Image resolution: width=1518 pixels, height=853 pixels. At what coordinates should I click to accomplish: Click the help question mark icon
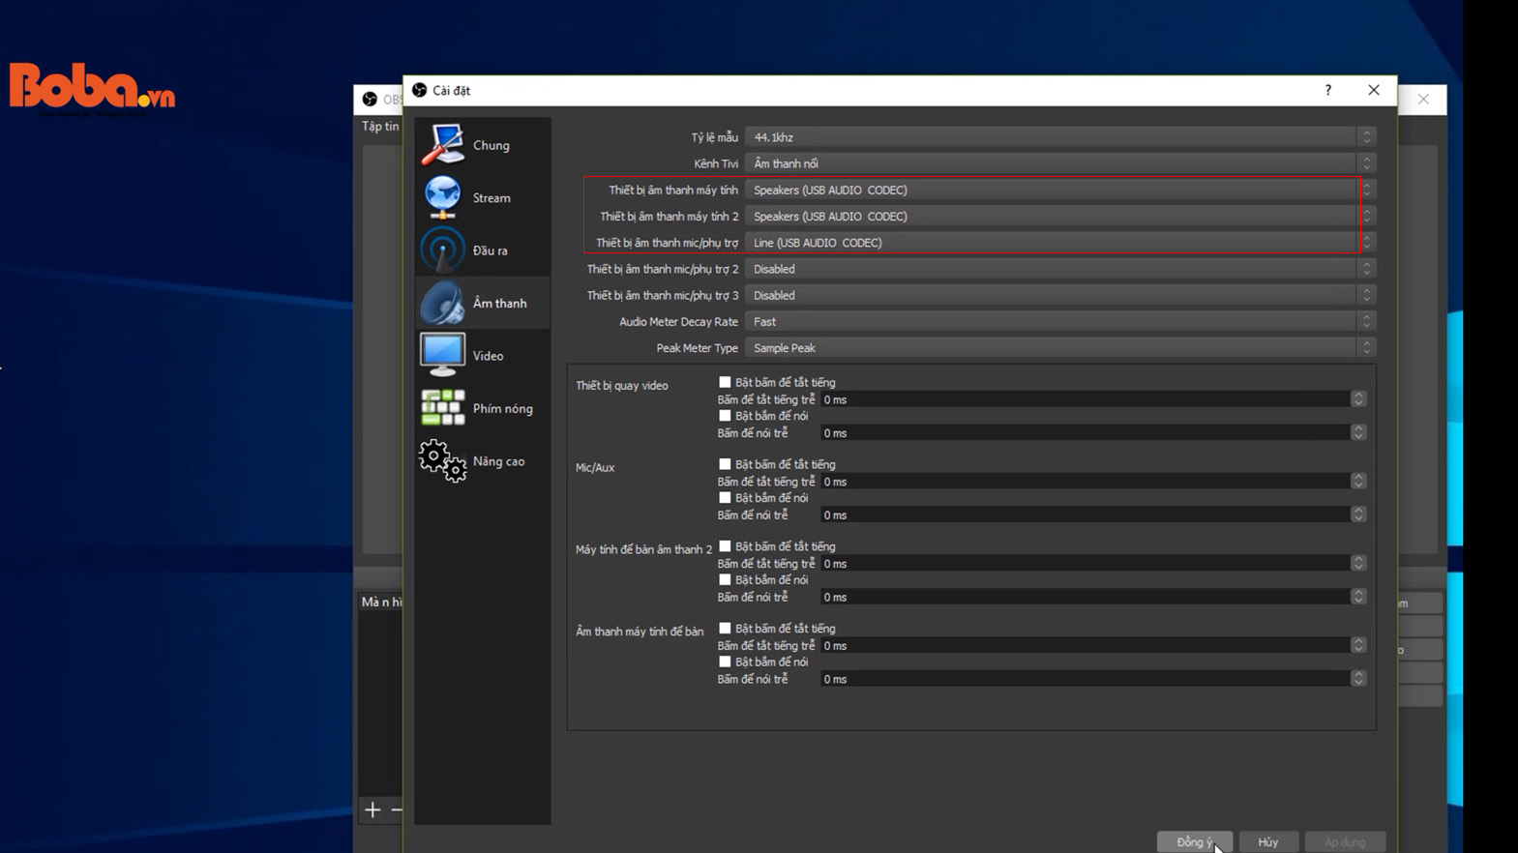click(1327, 90)
